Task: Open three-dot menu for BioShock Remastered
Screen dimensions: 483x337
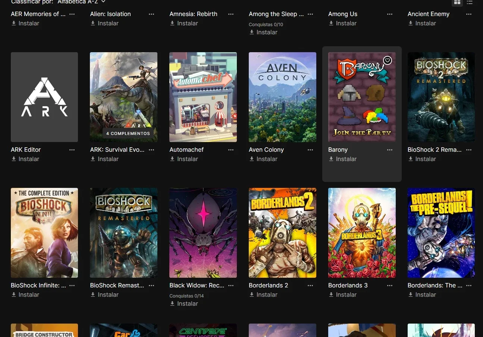Action: [x=151, y=286]
